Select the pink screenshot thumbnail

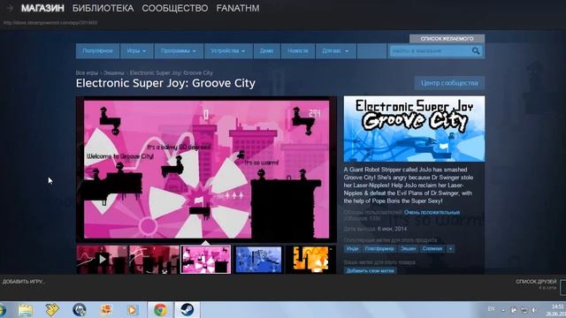[206, 259]
